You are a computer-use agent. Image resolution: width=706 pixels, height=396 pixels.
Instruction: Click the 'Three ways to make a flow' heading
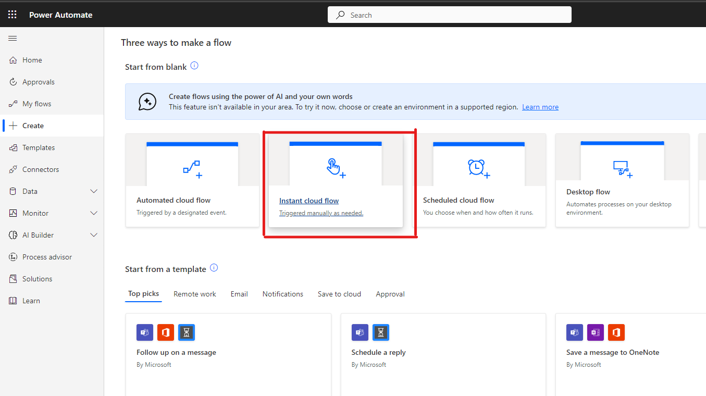[176, 43]
